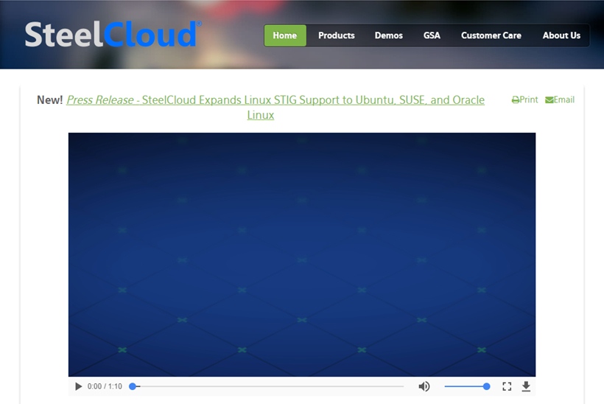Open the Products menu
604x404 pixels.
[336, 35]
